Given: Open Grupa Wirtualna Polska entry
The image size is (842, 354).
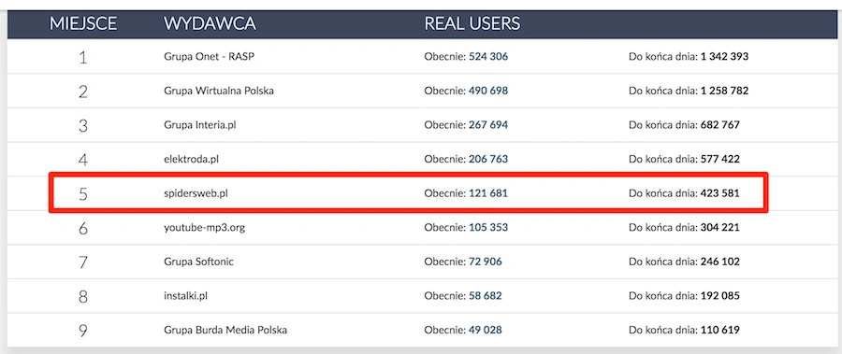Looking at the screenshot, I should coord(219,92).
